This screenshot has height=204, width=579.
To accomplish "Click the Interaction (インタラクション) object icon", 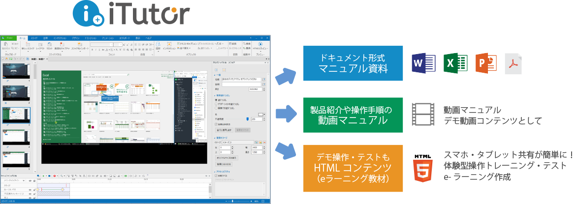I will pyautogui.click(x=169, y=44).
